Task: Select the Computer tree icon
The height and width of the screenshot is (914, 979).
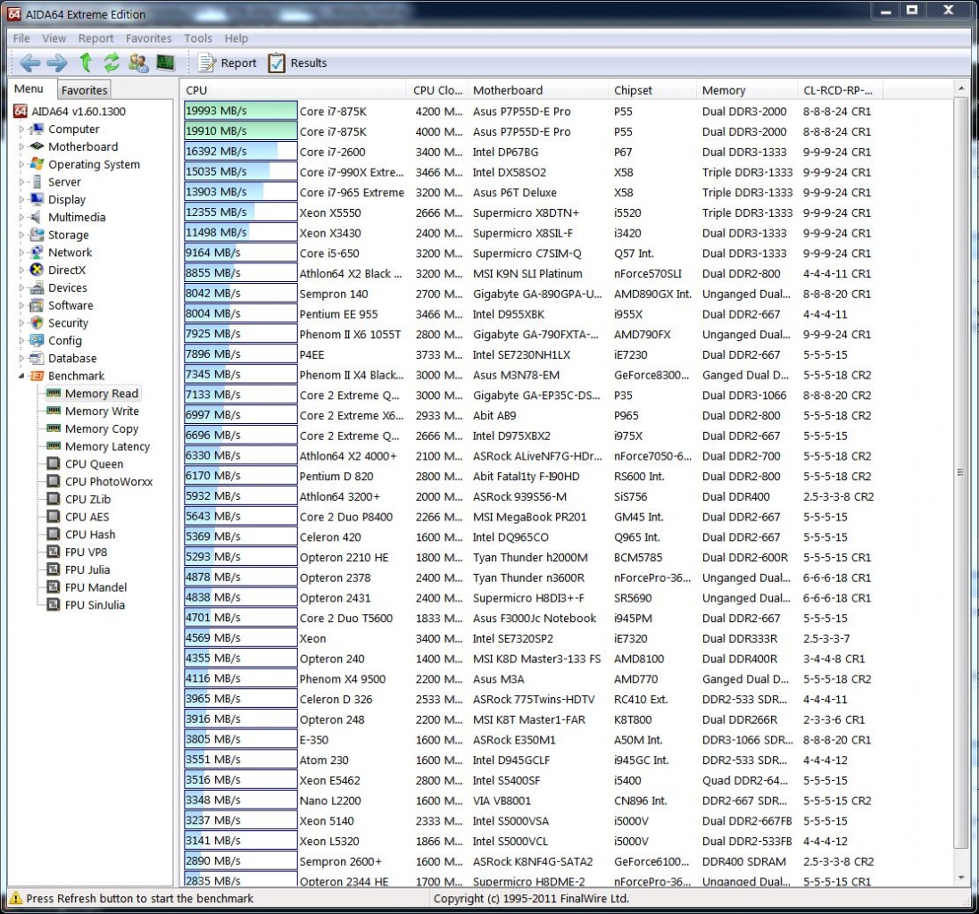Action: (x=37, y=129)
